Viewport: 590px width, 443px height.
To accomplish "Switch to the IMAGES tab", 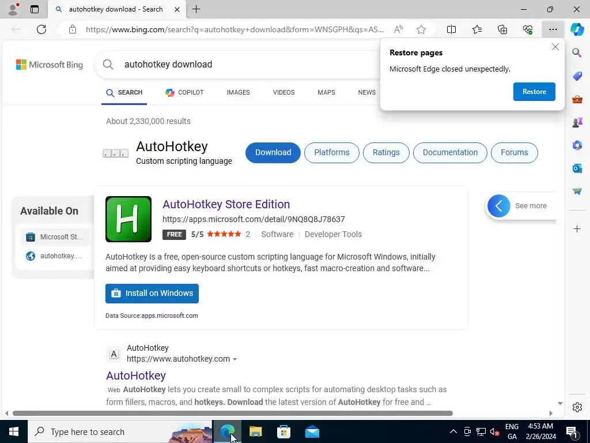I will tap(238, 92).
